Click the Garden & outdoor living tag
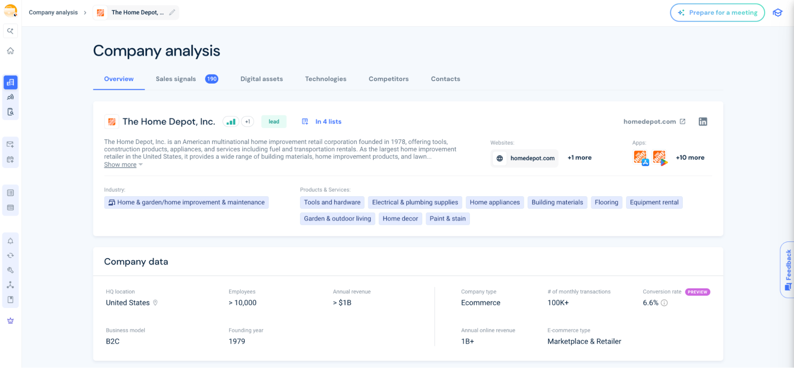 point(338,218)
